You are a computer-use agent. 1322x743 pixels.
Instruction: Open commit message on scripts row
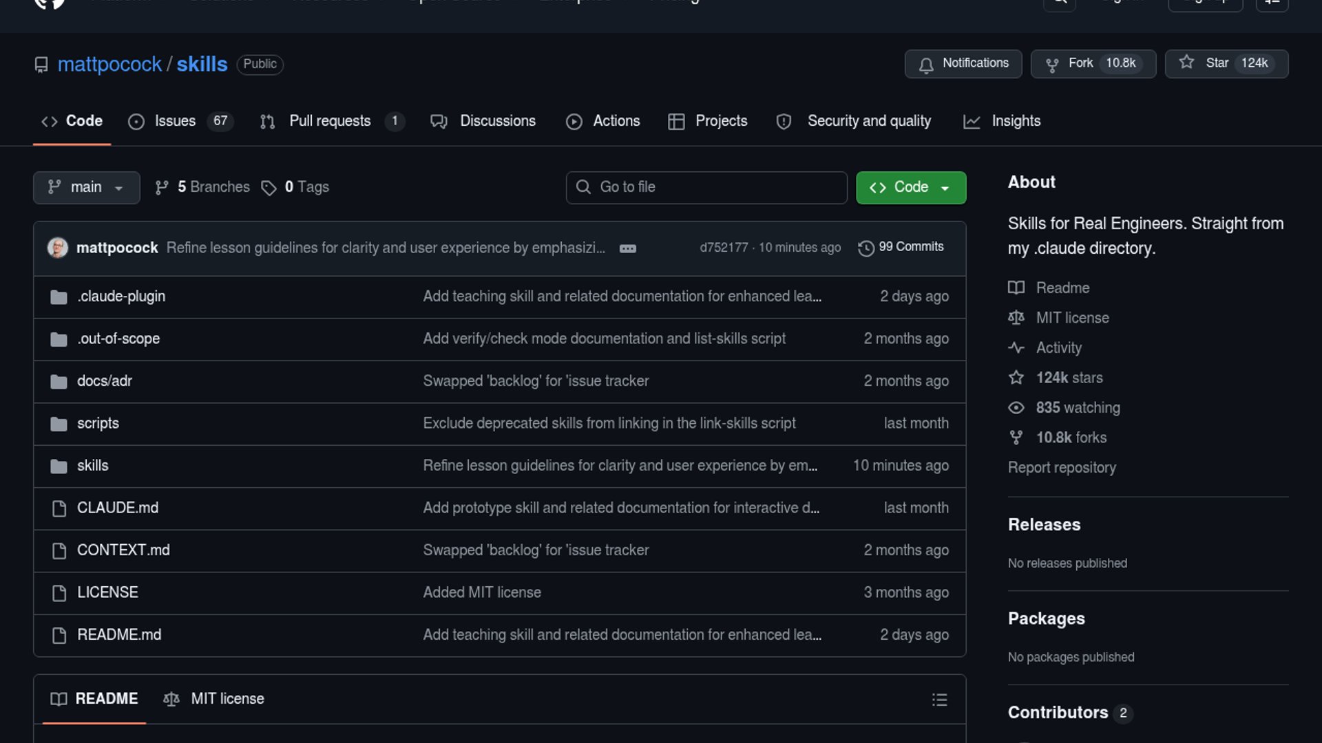click(609, 424)
